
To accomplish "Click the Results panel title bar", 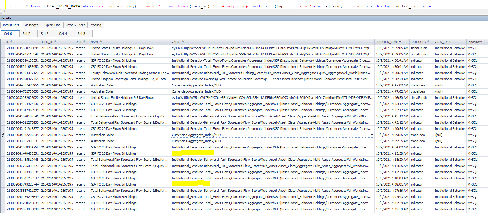I will click(x=244, y=18).
